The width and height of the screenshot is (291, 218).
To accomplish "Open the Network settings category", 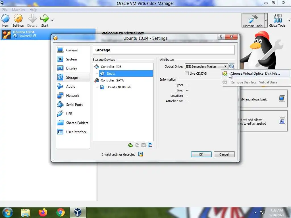I will pos(72,95).
